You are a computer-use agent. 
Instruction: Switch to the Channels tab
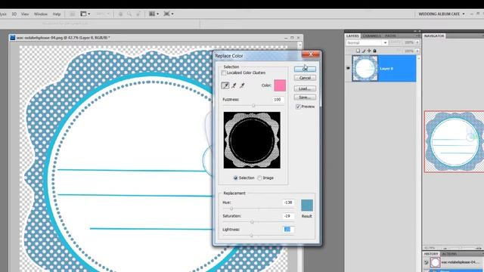tap(371, 36)
